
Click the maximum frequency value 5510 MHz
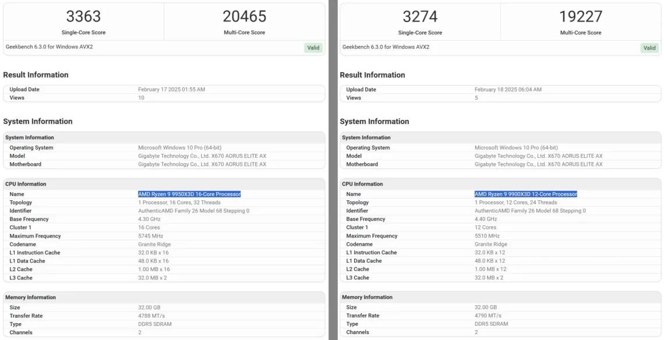[x=487, y=236]
